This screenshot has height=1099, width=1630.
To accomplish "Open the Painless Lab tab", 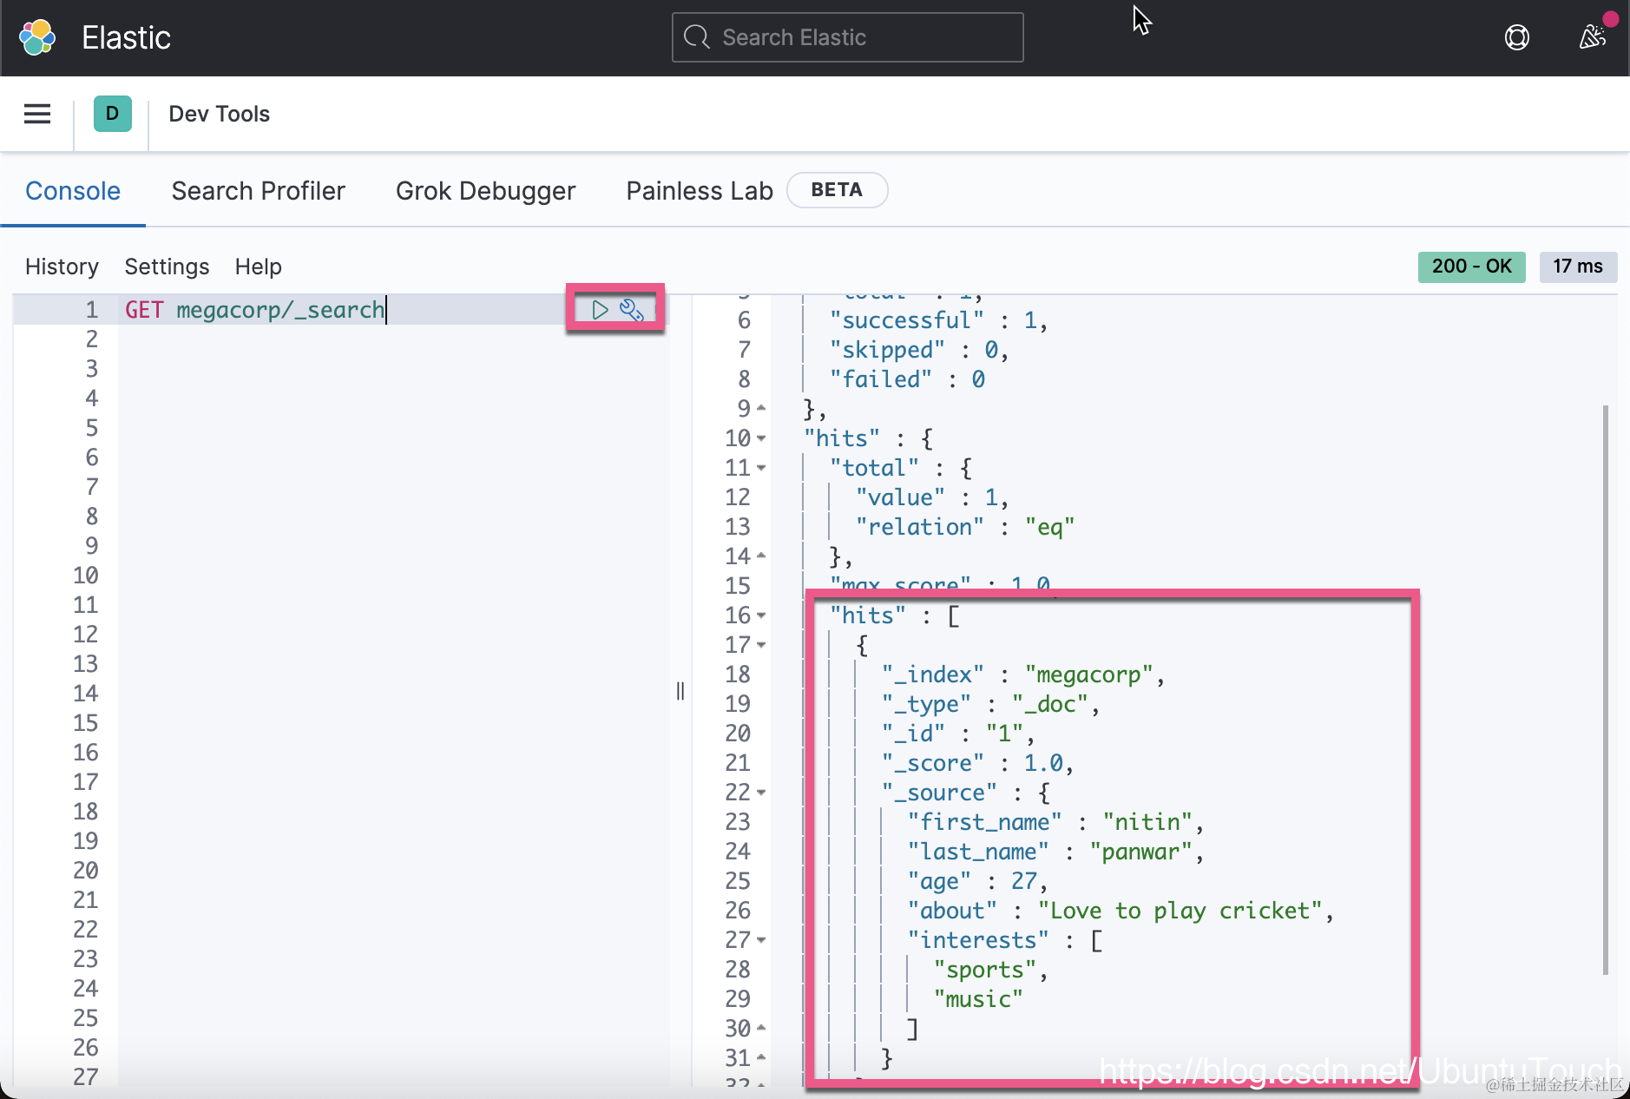I will coord(700,191).
